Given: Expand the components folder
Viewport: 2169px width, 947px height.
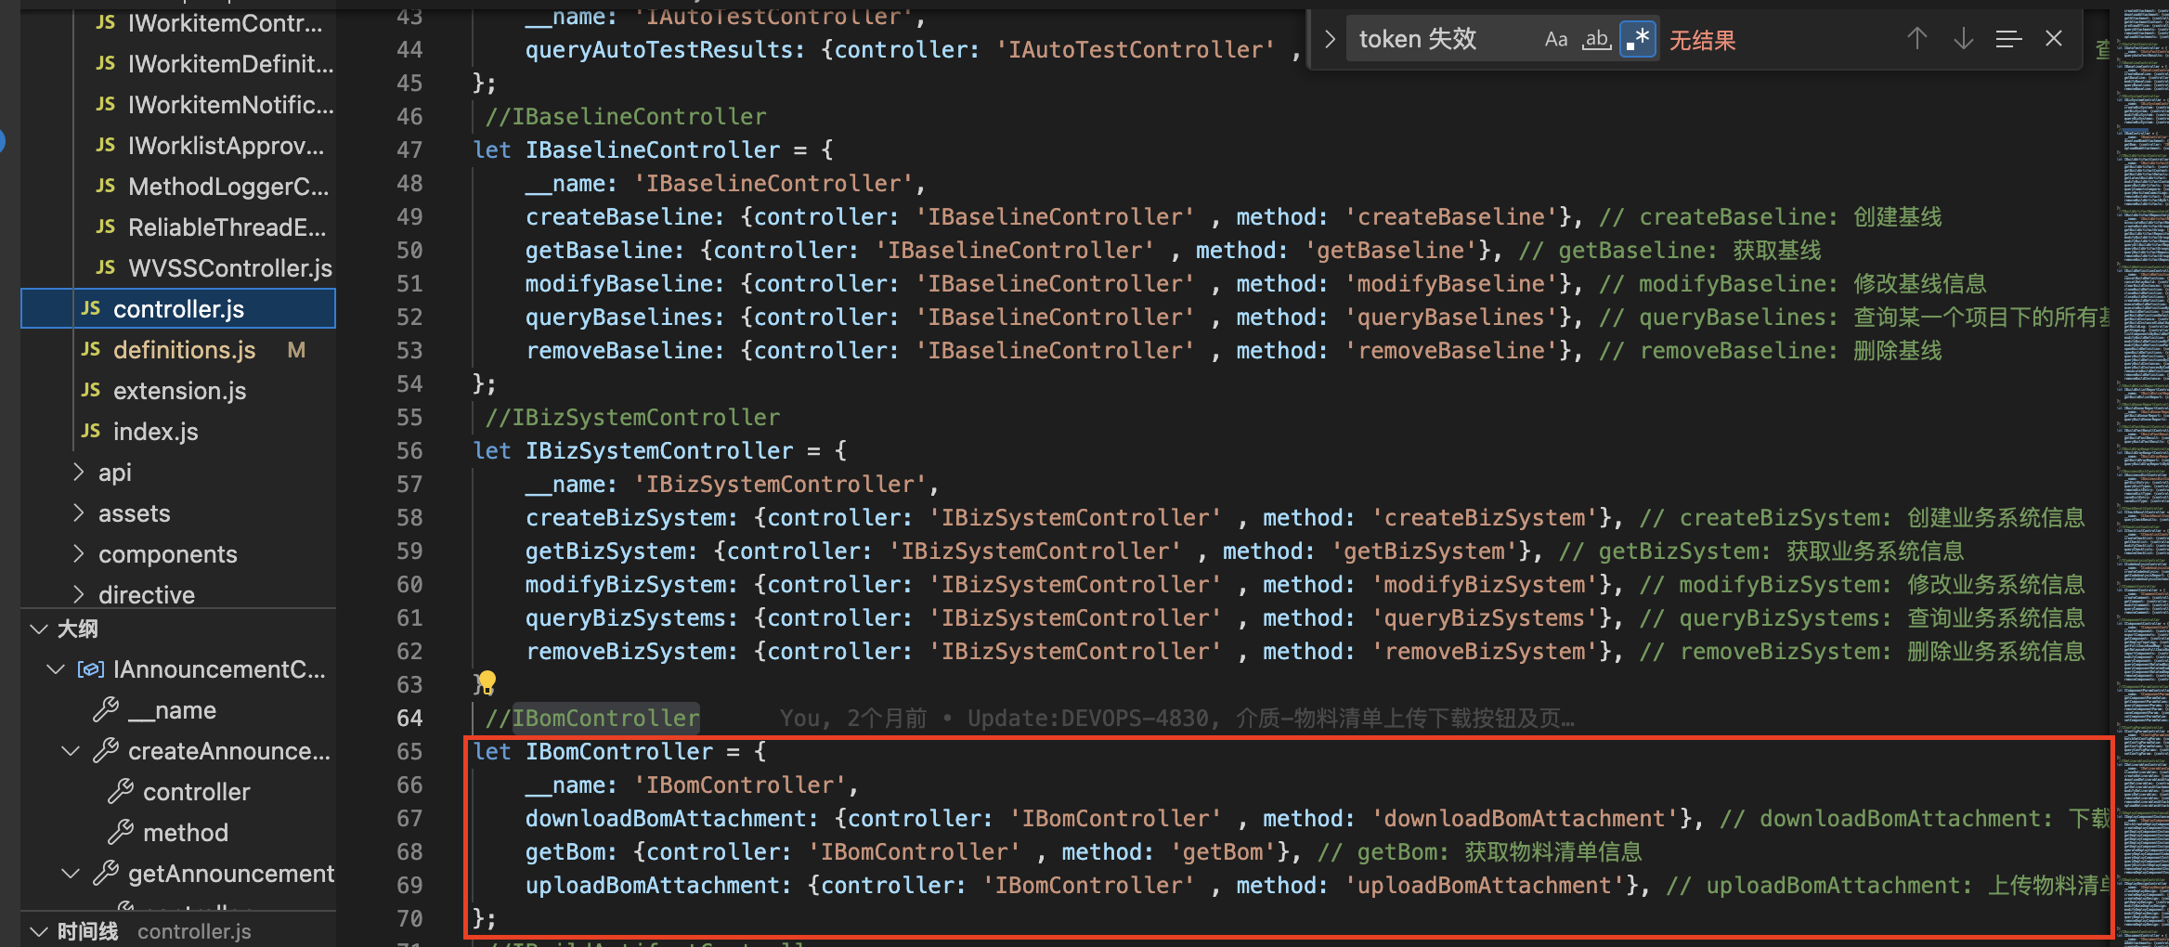Looking at the screenshot, I should point(167,554).
